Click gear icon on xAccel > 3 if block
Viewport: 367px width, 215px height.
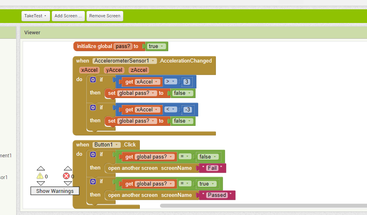93,80
